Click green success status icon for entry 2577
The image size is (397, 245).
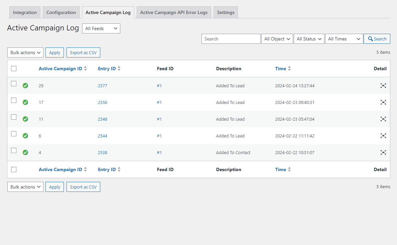25,86
